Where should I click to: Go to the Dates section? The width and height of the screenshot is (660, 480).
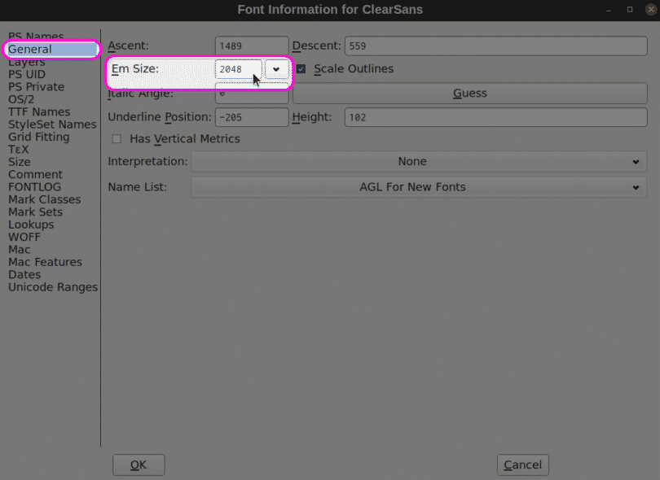point(24,274)
